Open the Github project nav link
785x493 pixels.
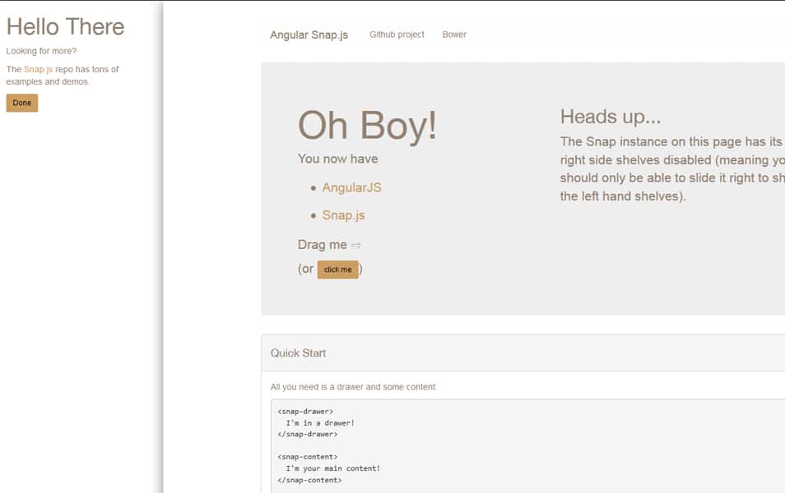tap(397, 35)
